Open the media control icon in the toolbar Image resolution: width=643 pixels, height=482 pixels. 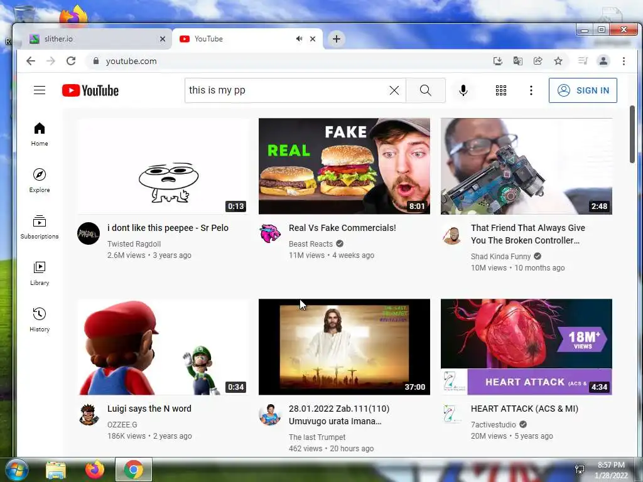coord(583,61)
